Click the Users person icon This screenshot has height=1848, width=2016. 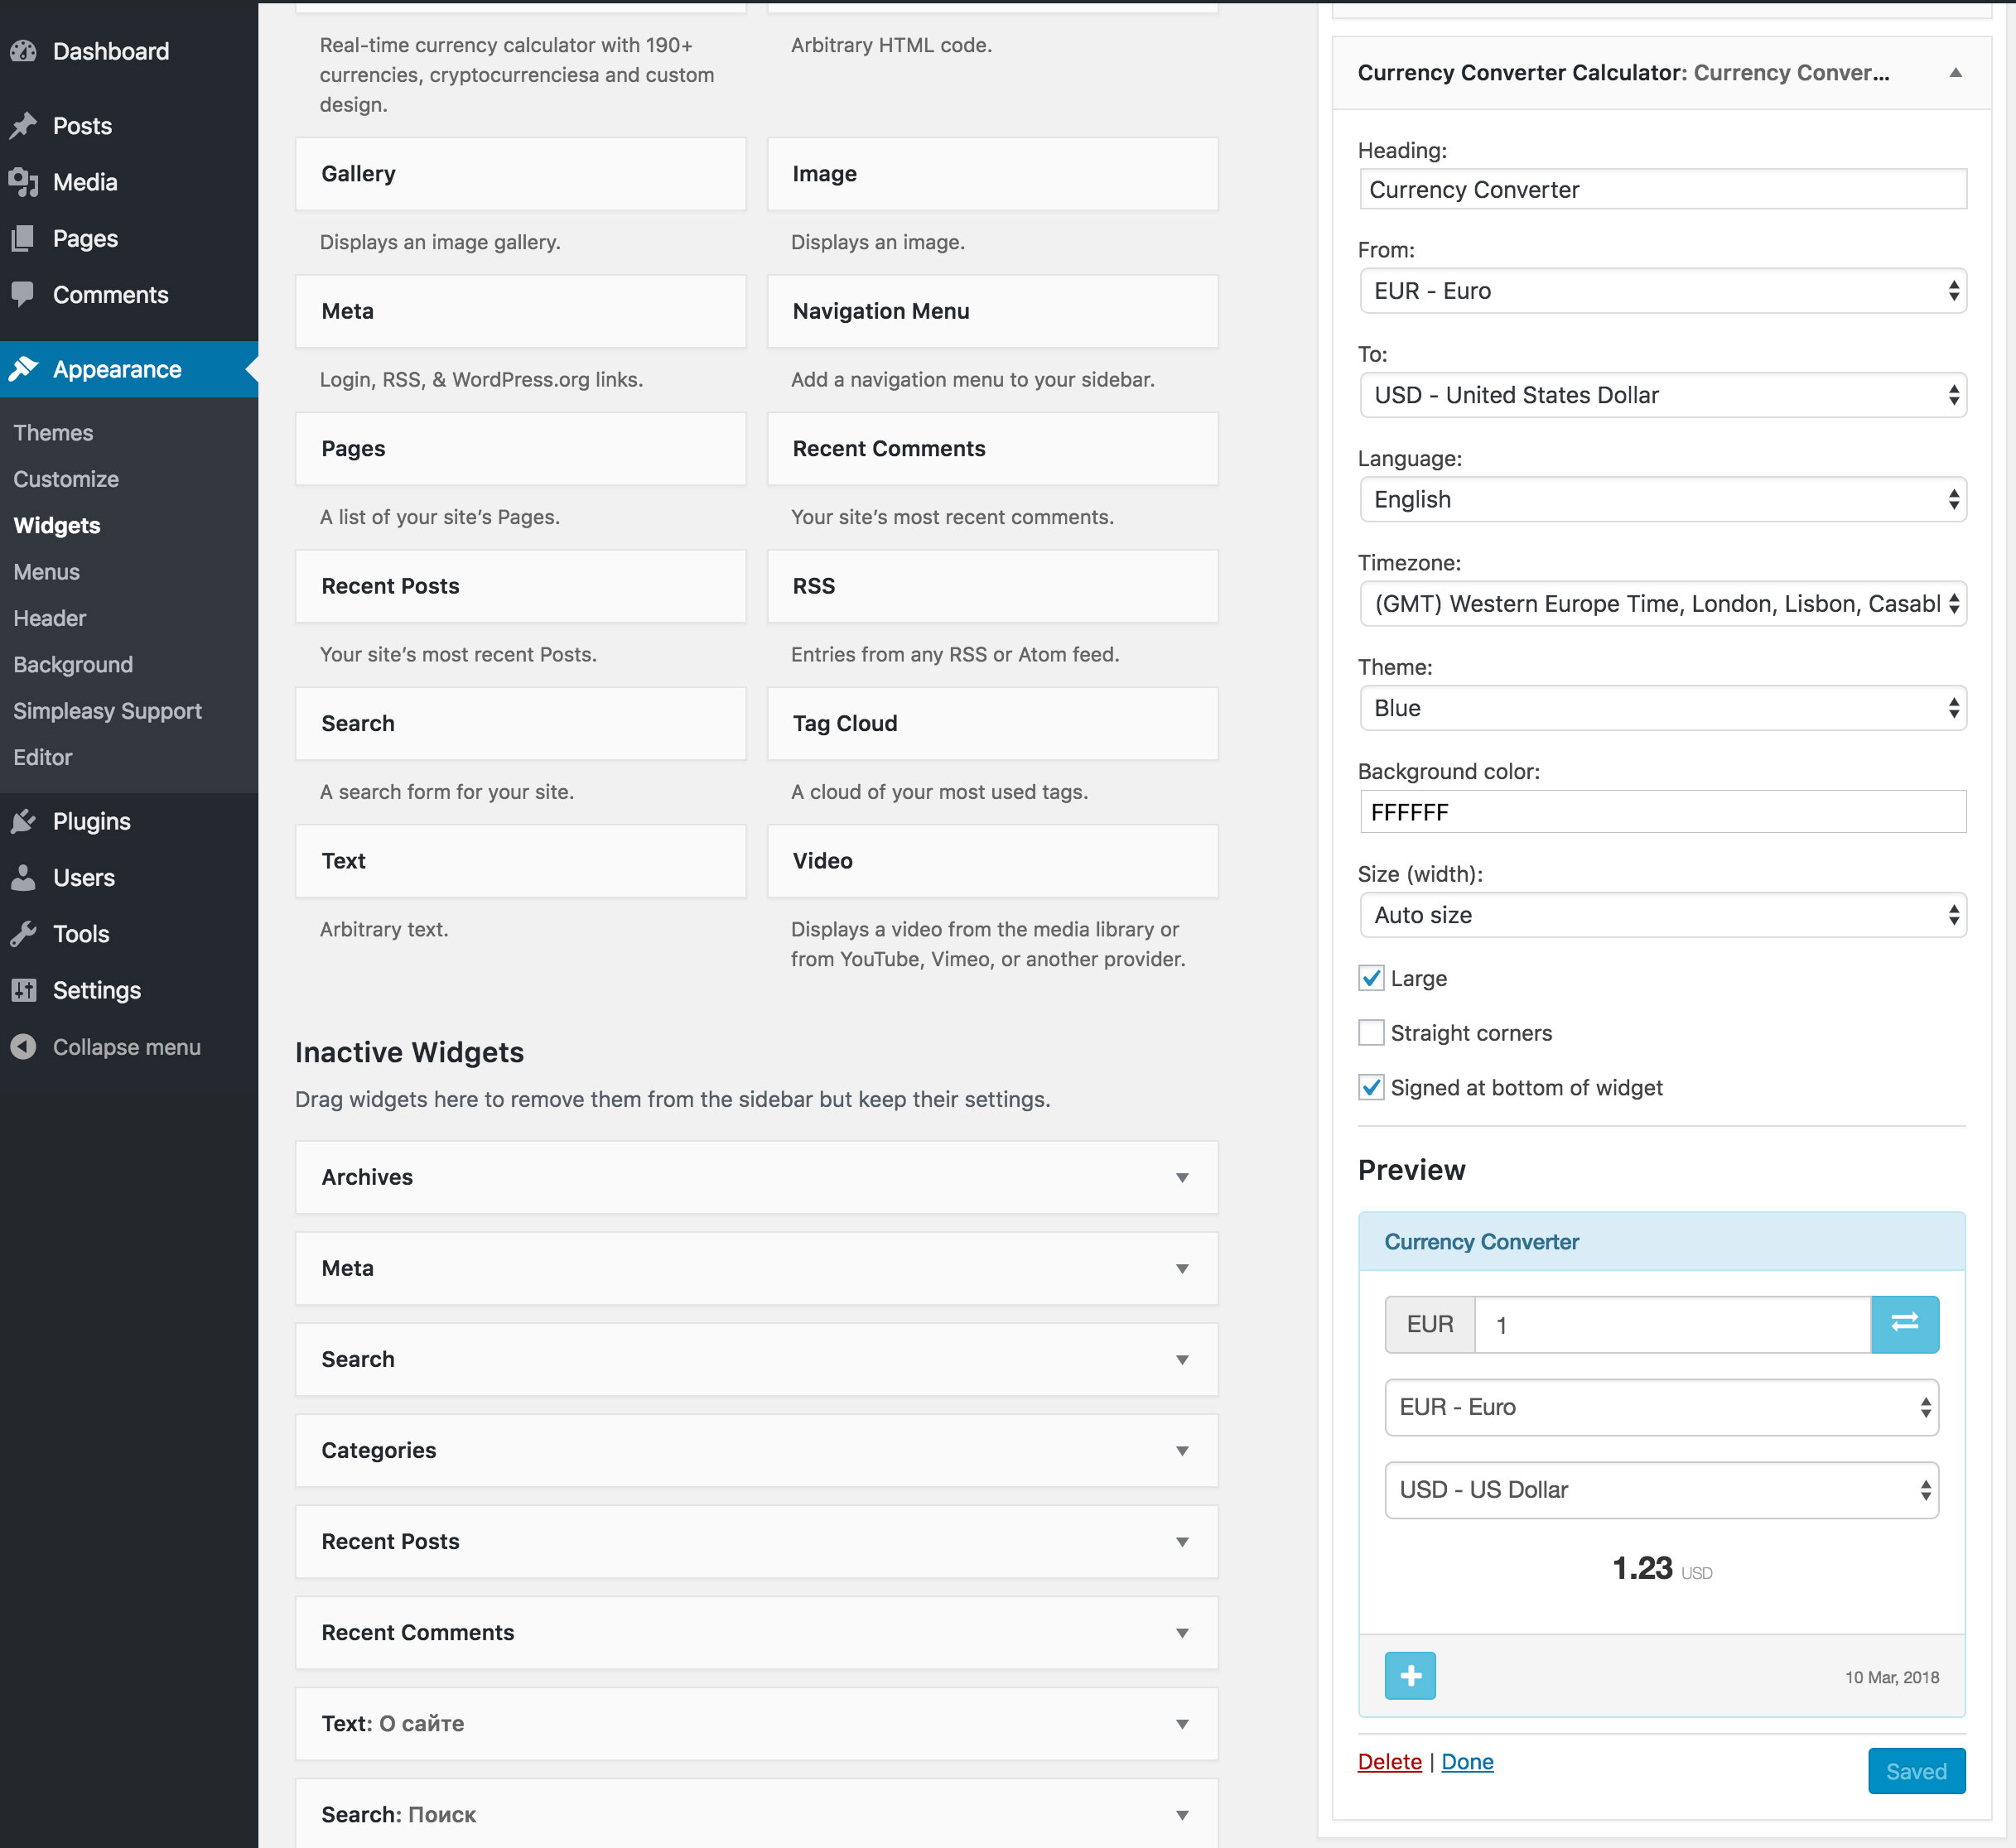pos(23,877)
